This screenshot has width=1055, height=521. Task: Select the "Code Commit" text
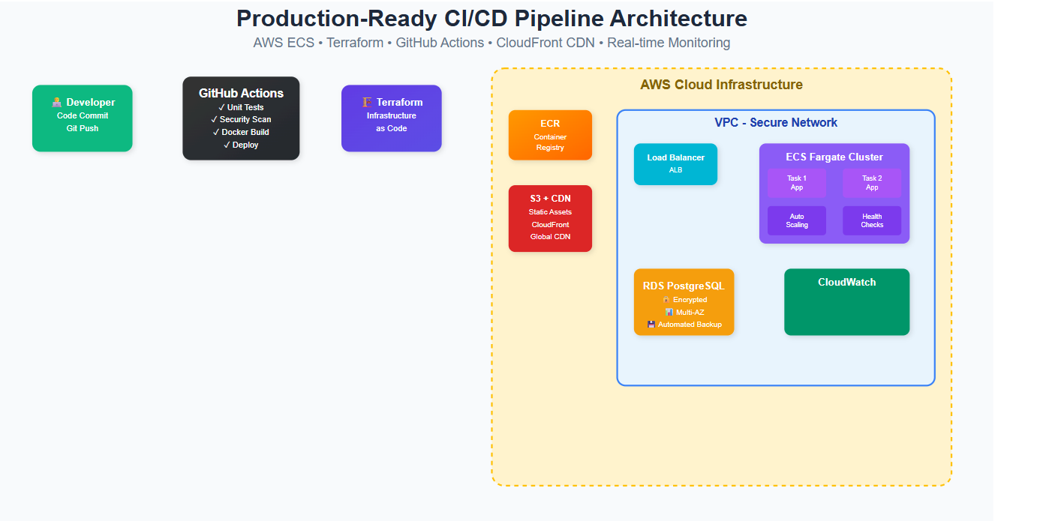click(x=83, y=115)
